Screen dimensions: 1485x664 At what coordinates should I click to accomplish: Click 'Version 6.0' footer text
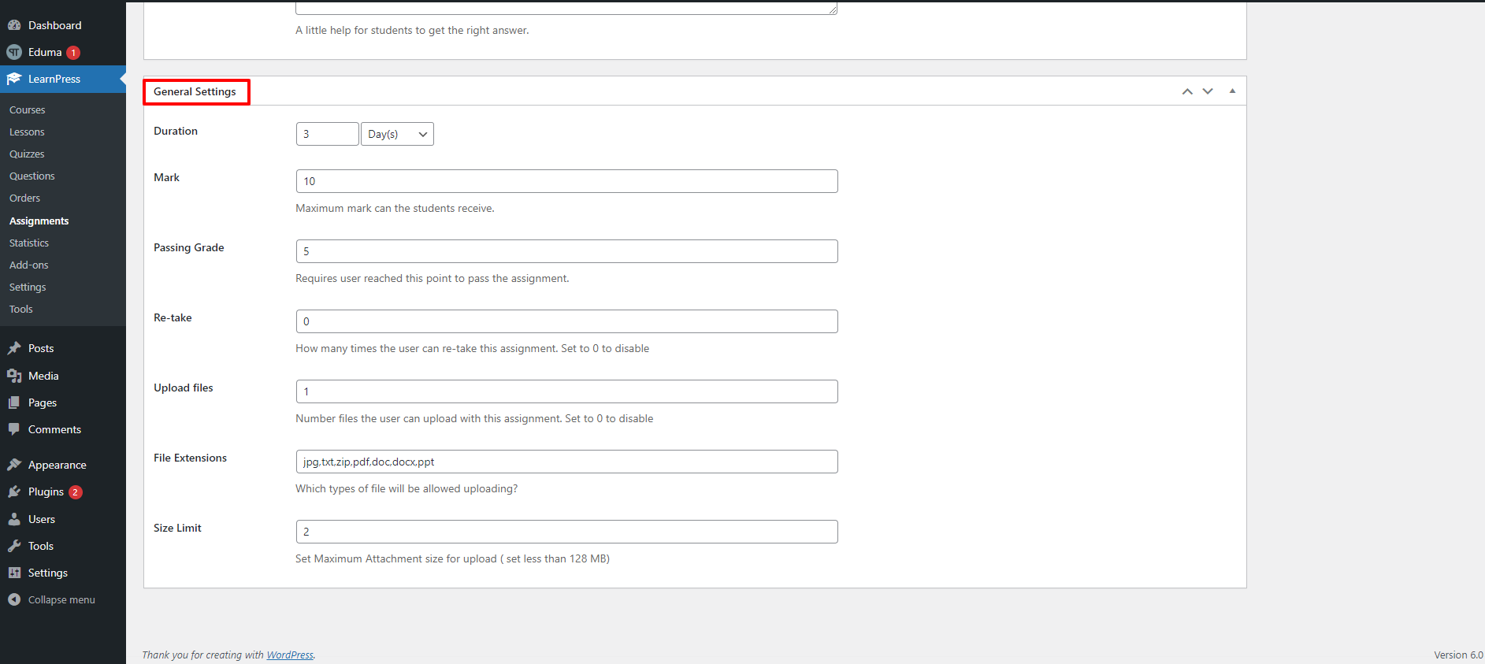click(x=1458, y=655)
